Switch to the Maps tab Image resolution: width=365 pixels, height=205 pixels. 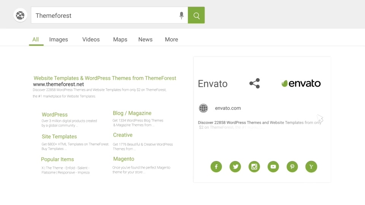(x=120, y=39)
